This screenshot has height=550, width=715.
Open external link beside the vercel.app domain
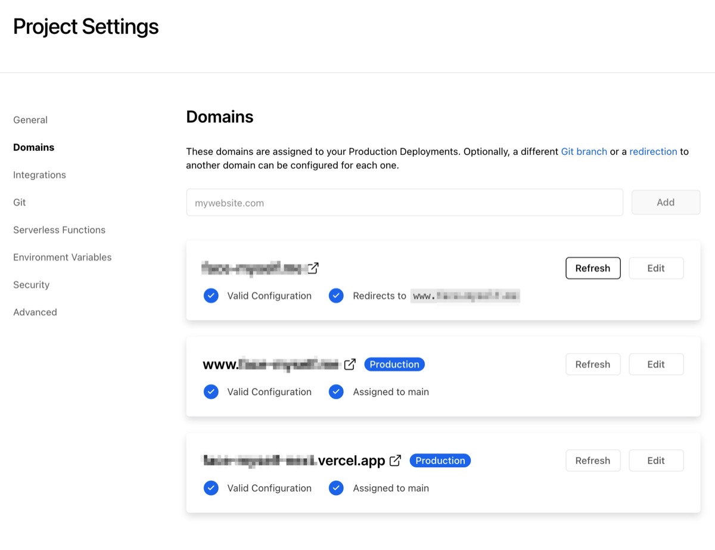tap(395, 460)
